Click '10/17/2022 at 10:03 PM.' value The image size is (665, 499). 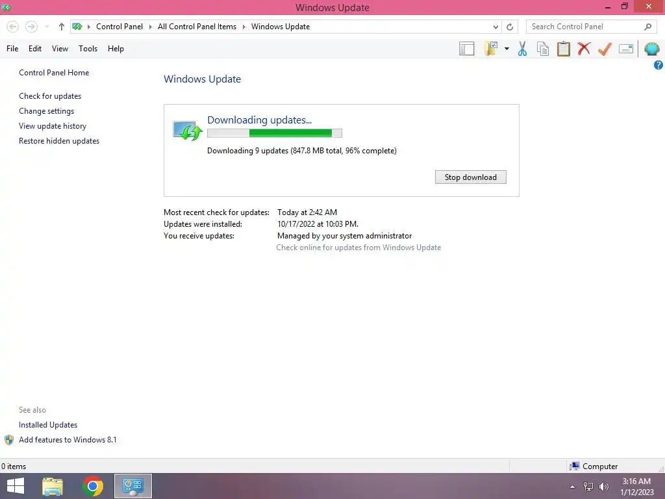318,224
